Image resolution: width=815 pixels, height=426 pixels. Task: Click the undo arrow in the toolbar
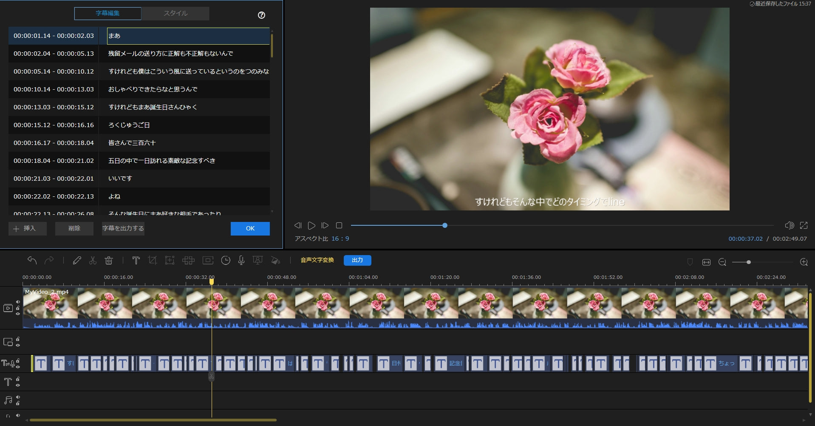pos(32,260)
